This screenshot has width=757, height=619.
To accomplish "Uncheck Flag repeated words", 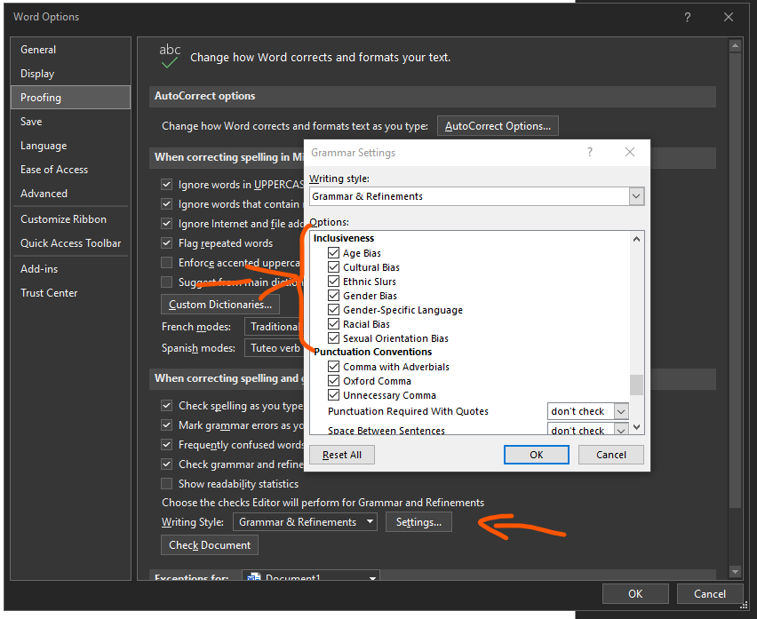I will [165, 242].
